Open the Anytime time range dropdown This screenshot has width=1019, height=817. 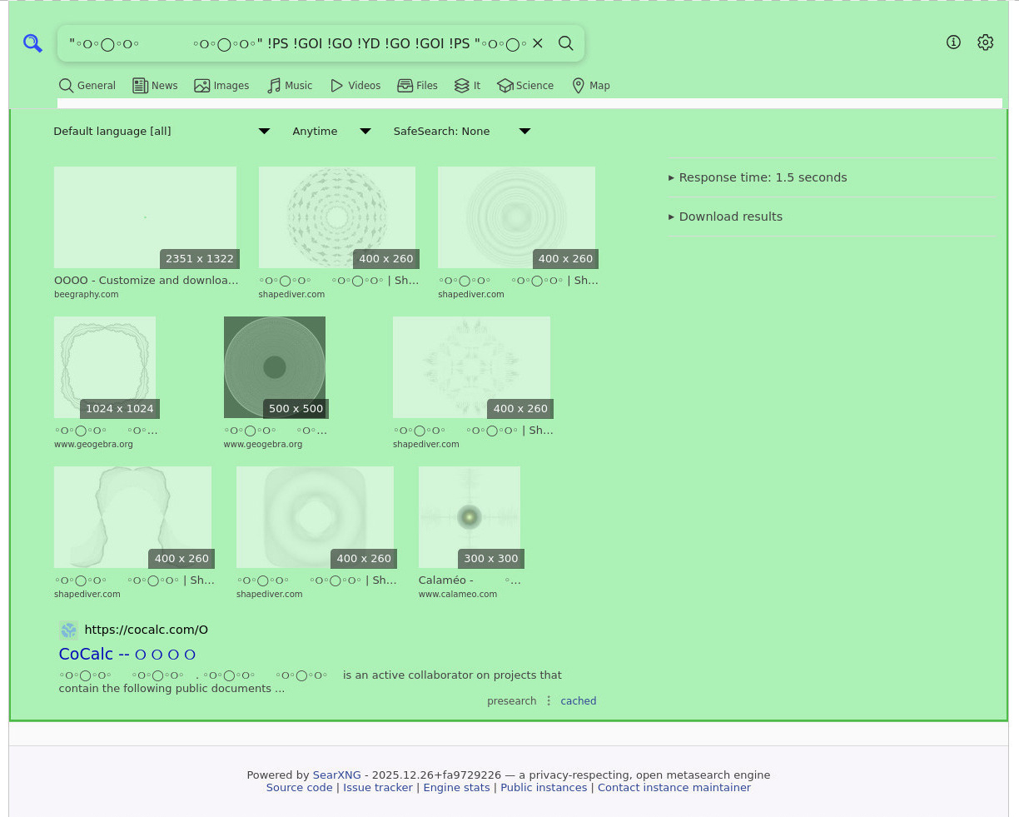[x=331, y=132]
